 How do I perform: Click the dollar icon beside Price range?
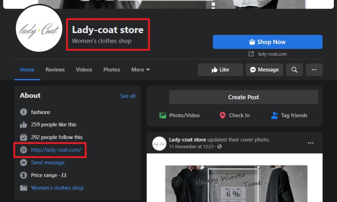[x=23, y=175]
